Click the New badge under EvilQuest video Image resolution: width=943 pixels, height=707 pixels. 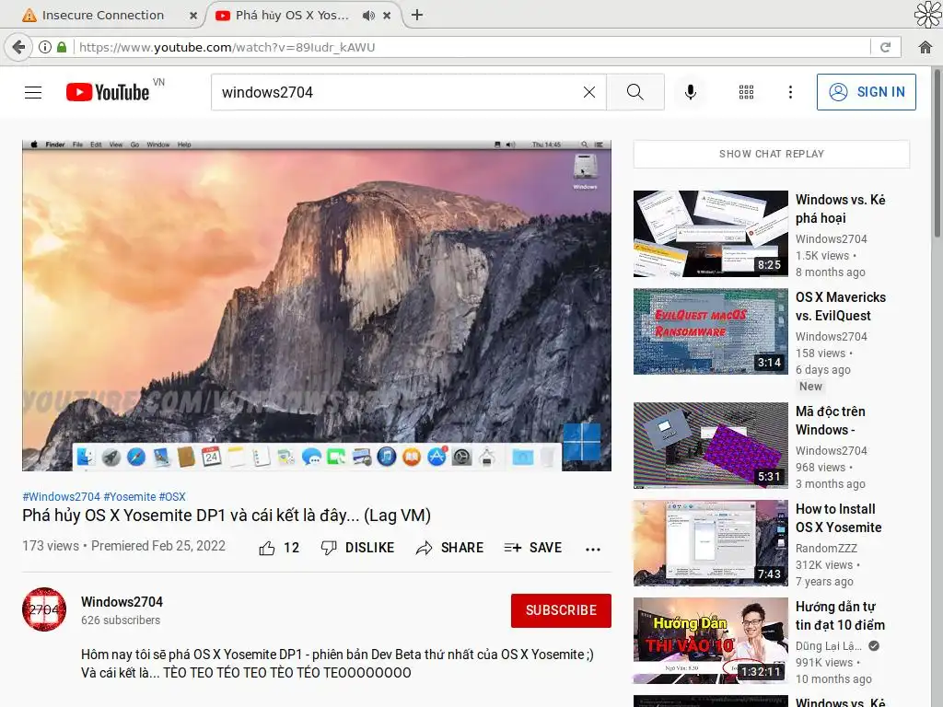click(x=810, y=387)
